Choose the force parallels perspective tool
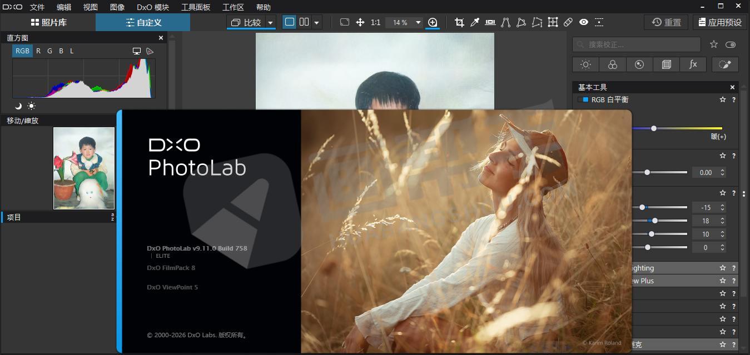The height and width of the screenshot is (355, 750). [505, 22]
